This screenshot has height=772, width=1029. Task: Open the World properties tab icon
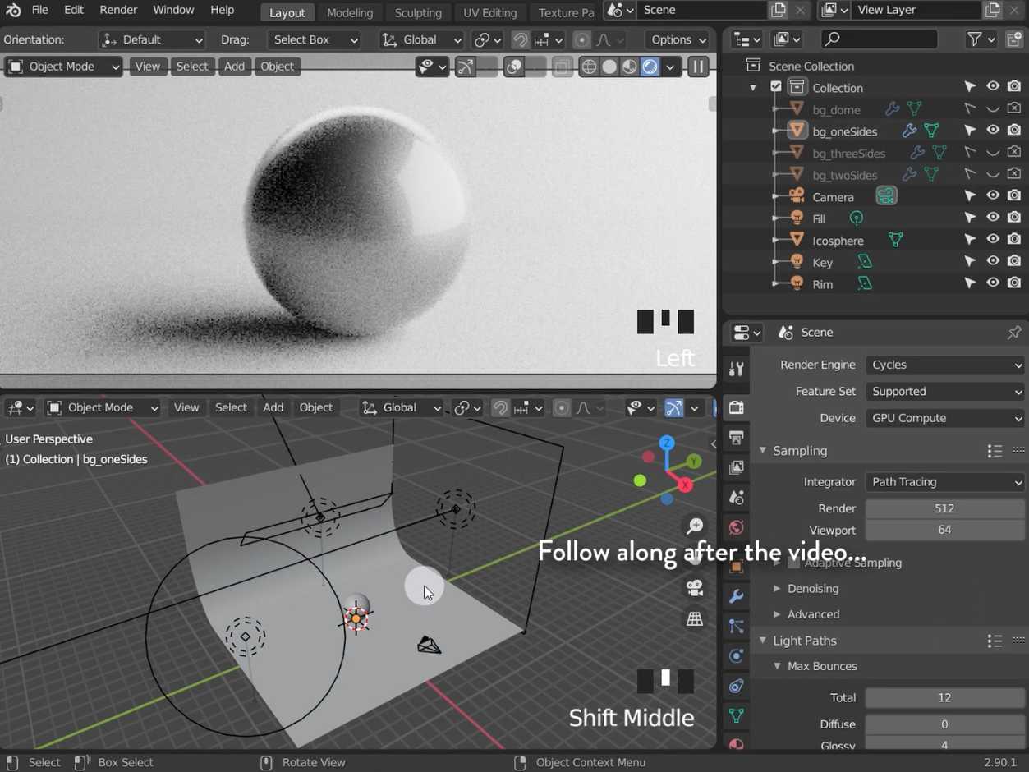(x=737, y=527)
